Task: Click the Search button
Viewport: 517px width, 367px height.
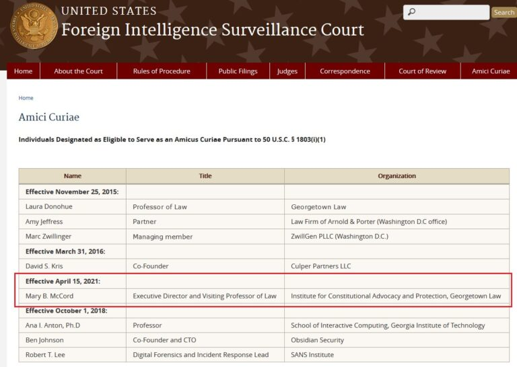Action: click(504, 13)
